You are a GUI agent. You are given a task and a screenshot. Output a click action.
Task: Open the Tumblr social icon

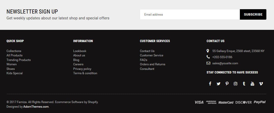coord(244,84)
